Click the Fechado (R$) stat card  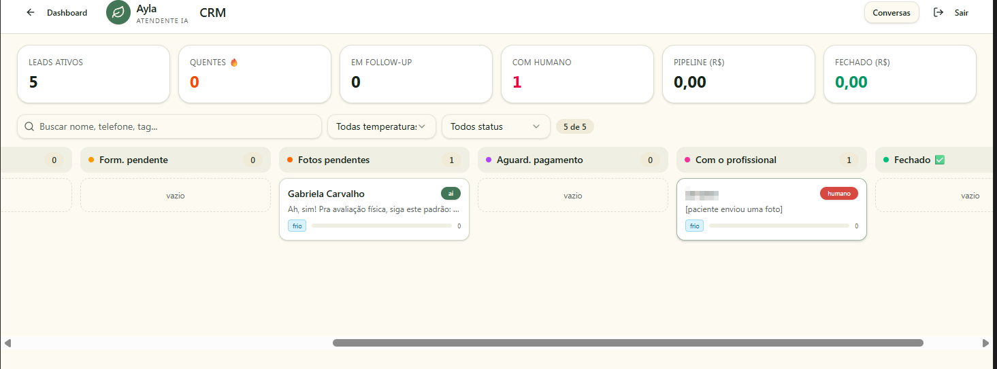pyautogui.click(x=900, y=74)
